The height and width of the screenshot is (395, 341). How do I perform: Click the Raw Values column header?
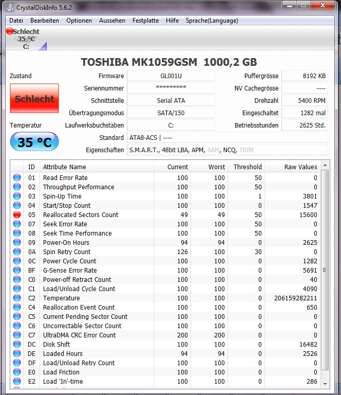click(292, 167)
